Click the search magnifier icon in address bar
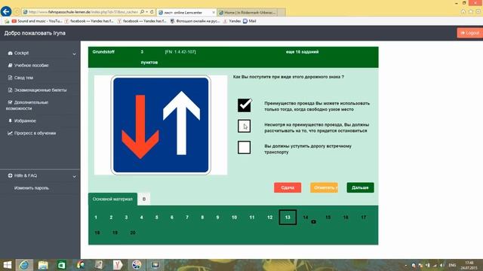The height and width of the screenshot is (271, 483). pyautogui.click(x=142, y=12)
